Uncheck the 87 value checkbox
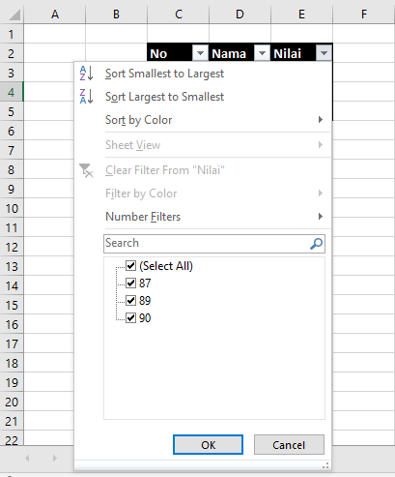The width and height of the screenshot is (395, 477). click(x=130, y=283)
